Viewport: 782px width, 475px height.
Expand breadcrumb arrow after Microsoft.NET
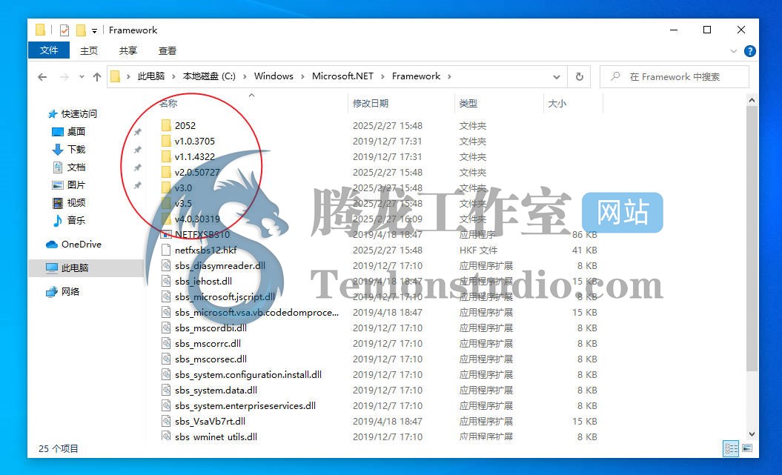click(382, 76)
